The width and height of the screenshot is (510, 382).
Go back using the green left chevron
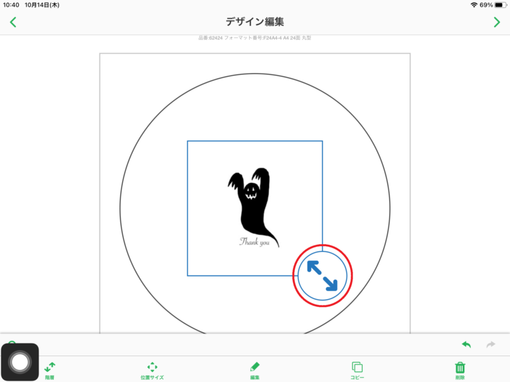(x=13, y=22)
